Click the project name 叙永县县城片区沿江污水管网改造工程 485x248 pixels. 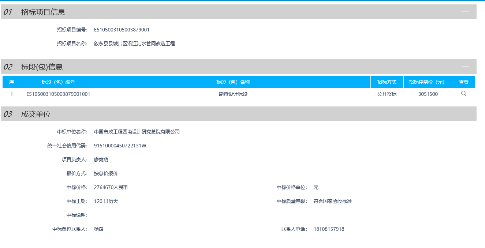134,44
